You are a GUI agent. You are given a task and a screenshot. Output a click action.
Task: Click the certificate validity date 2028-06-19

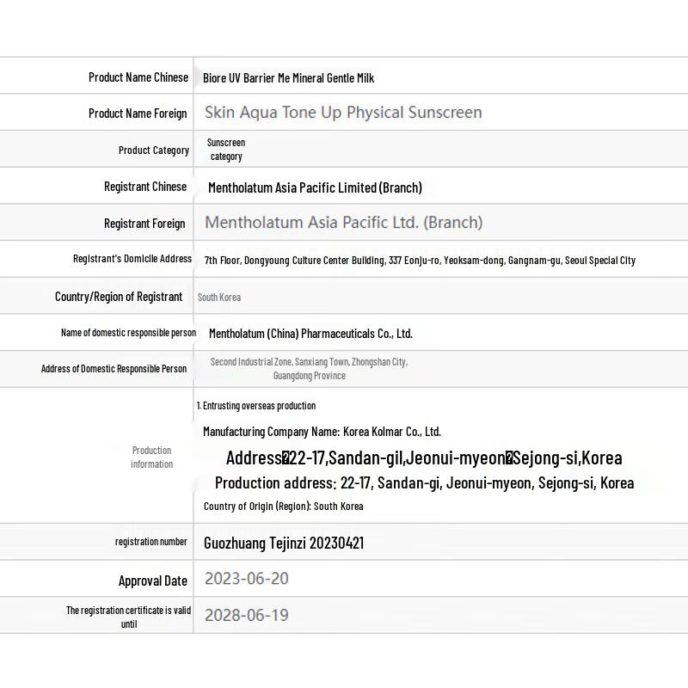tap(246, 615)
